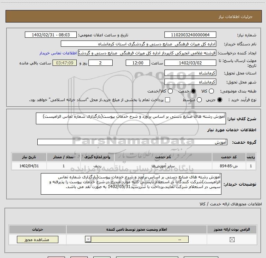This screenshot has height=258, width=266.
Task: Choose the متوسط purchase process option
Action: click(199, 100)
